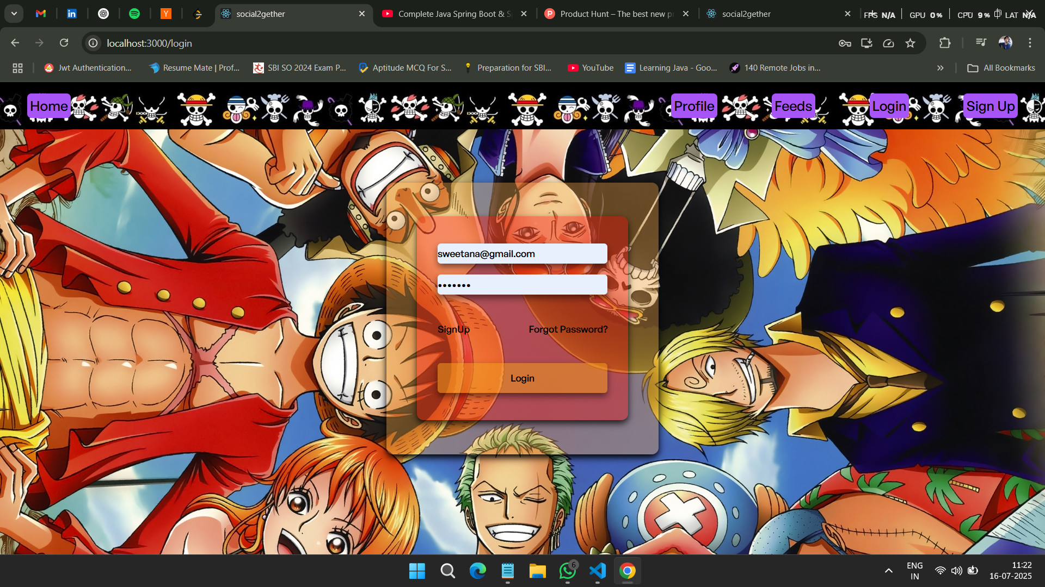Click the Login button on the form
This screenshot has width=1045, height=587.
tap(521, 378)
